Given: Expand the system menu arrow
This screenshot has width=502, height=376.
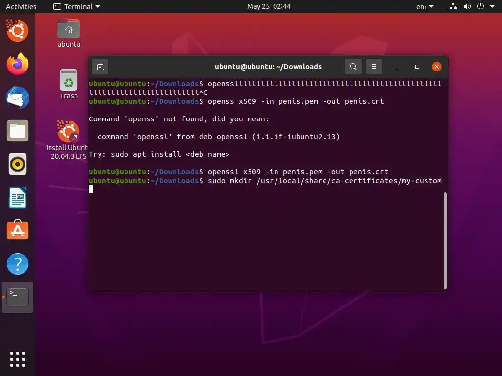Looking at the screenshot, I should (492, 6).
